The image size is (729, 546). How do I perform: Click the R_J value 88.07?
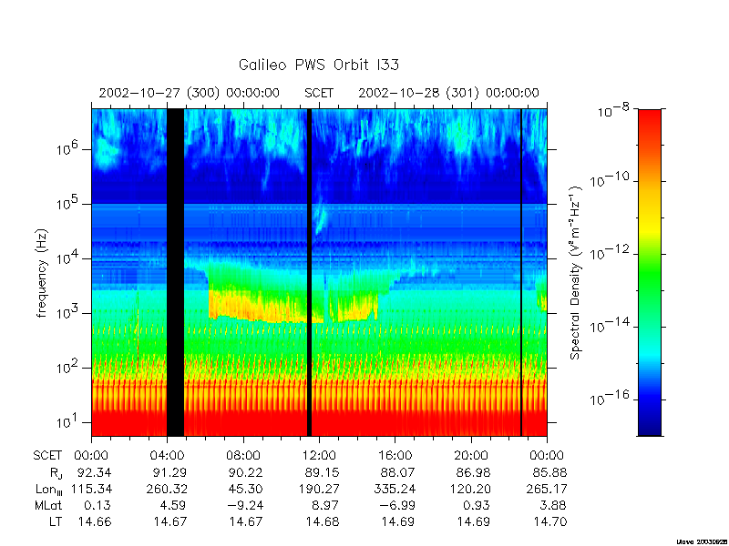click(x=398, y=472)
